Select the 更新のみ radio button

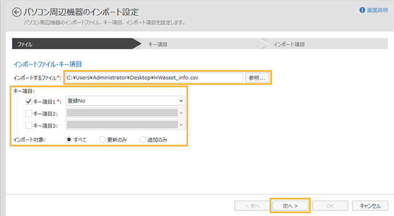pos(102,140)
